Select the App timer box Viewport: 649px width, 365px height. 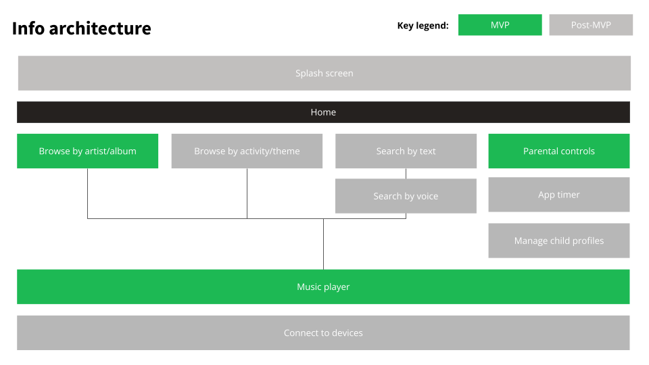tap(559, 195)
